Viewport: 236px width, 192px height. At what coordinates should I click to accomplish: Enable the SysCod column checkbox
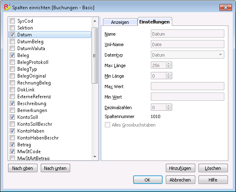[13, 21]
